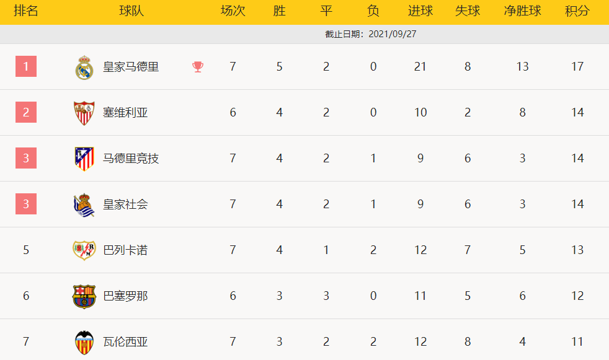
Task: Click the red rank 2 badge
Action: pos(26,112)
